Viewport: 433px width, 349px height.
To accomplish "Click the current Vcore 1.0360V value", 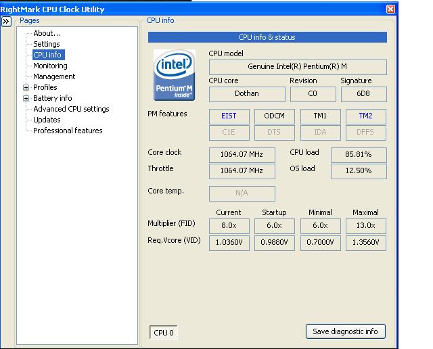I will (x=229, y=243).
